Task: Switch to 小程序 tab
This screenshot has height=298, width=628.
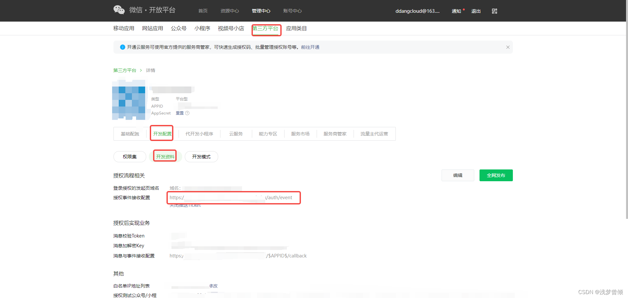Action: point(202,28)
